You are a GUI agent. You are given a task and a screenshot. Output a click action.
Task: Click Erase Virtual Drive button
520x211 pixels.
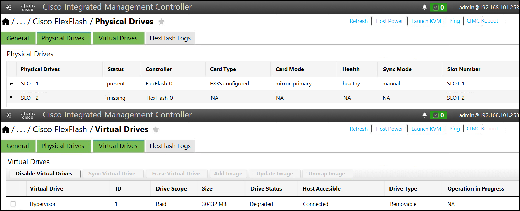pos(176,174)
